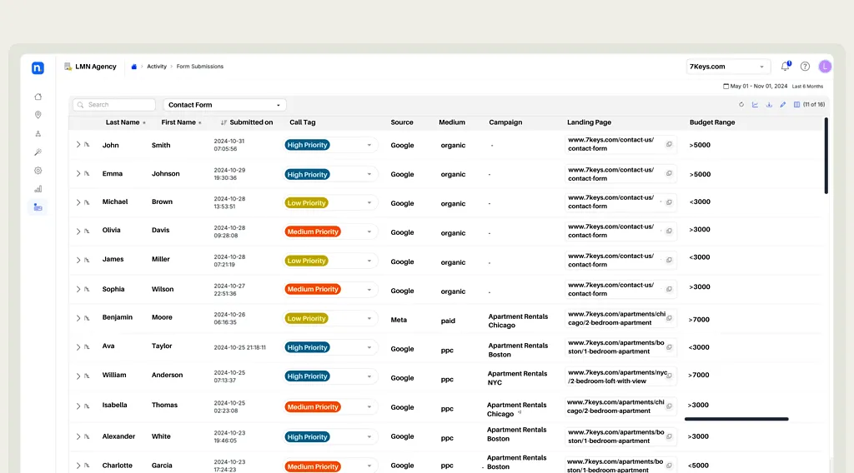Click the row icon next to Sophia Wilson
The image size is (854, 473).
tap(87, 289)
